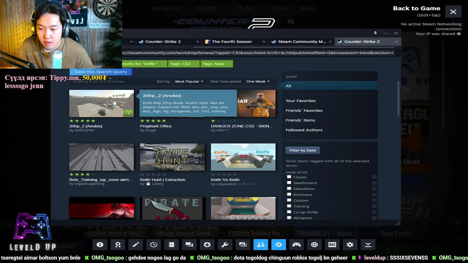Click Back to Game label
The image size is (468, 263).
point(416,8)
